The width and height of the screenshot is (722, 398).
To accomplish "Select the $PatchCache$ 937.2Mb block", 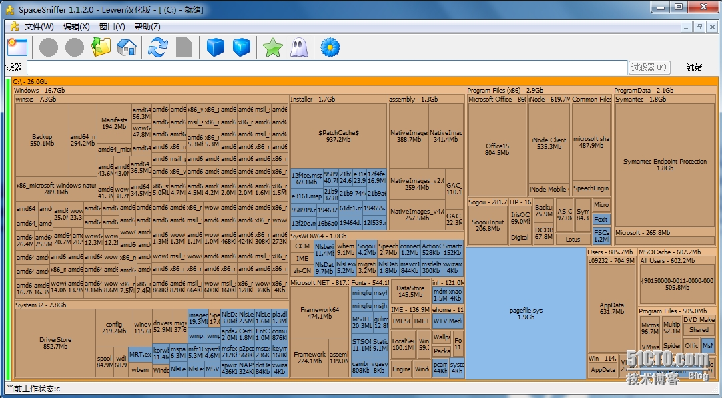I will pyautogui.click(x=338, y=136).
